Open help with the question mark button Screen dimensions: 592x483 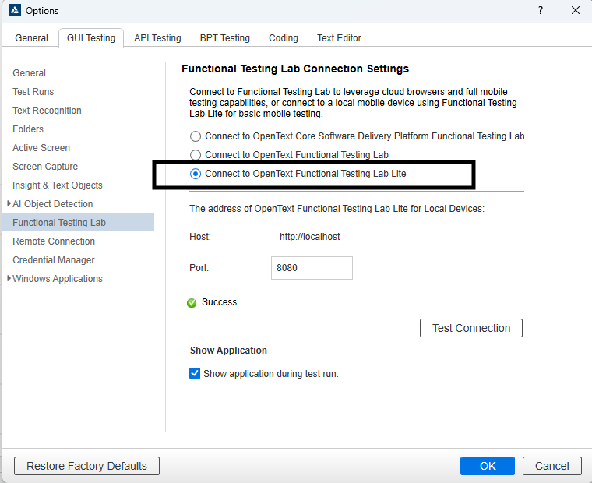click(541, 10)
